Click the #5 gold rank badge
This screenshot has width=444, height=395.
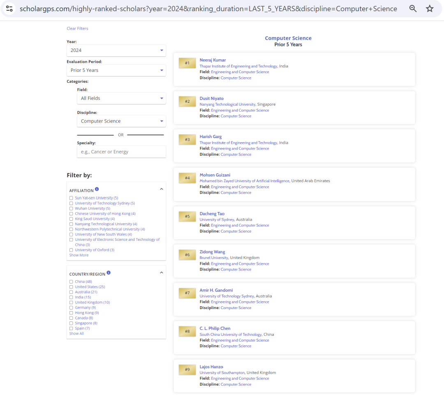[x=187, y=216]
